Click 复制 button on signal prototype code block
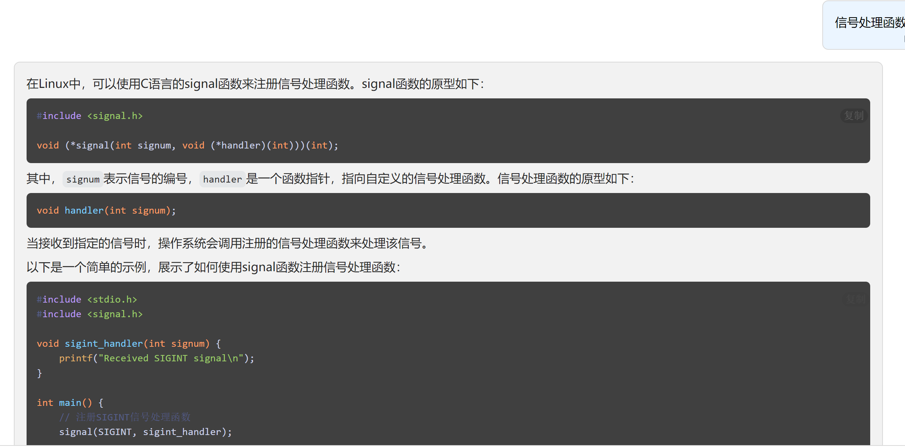 (x=853, y=116)
